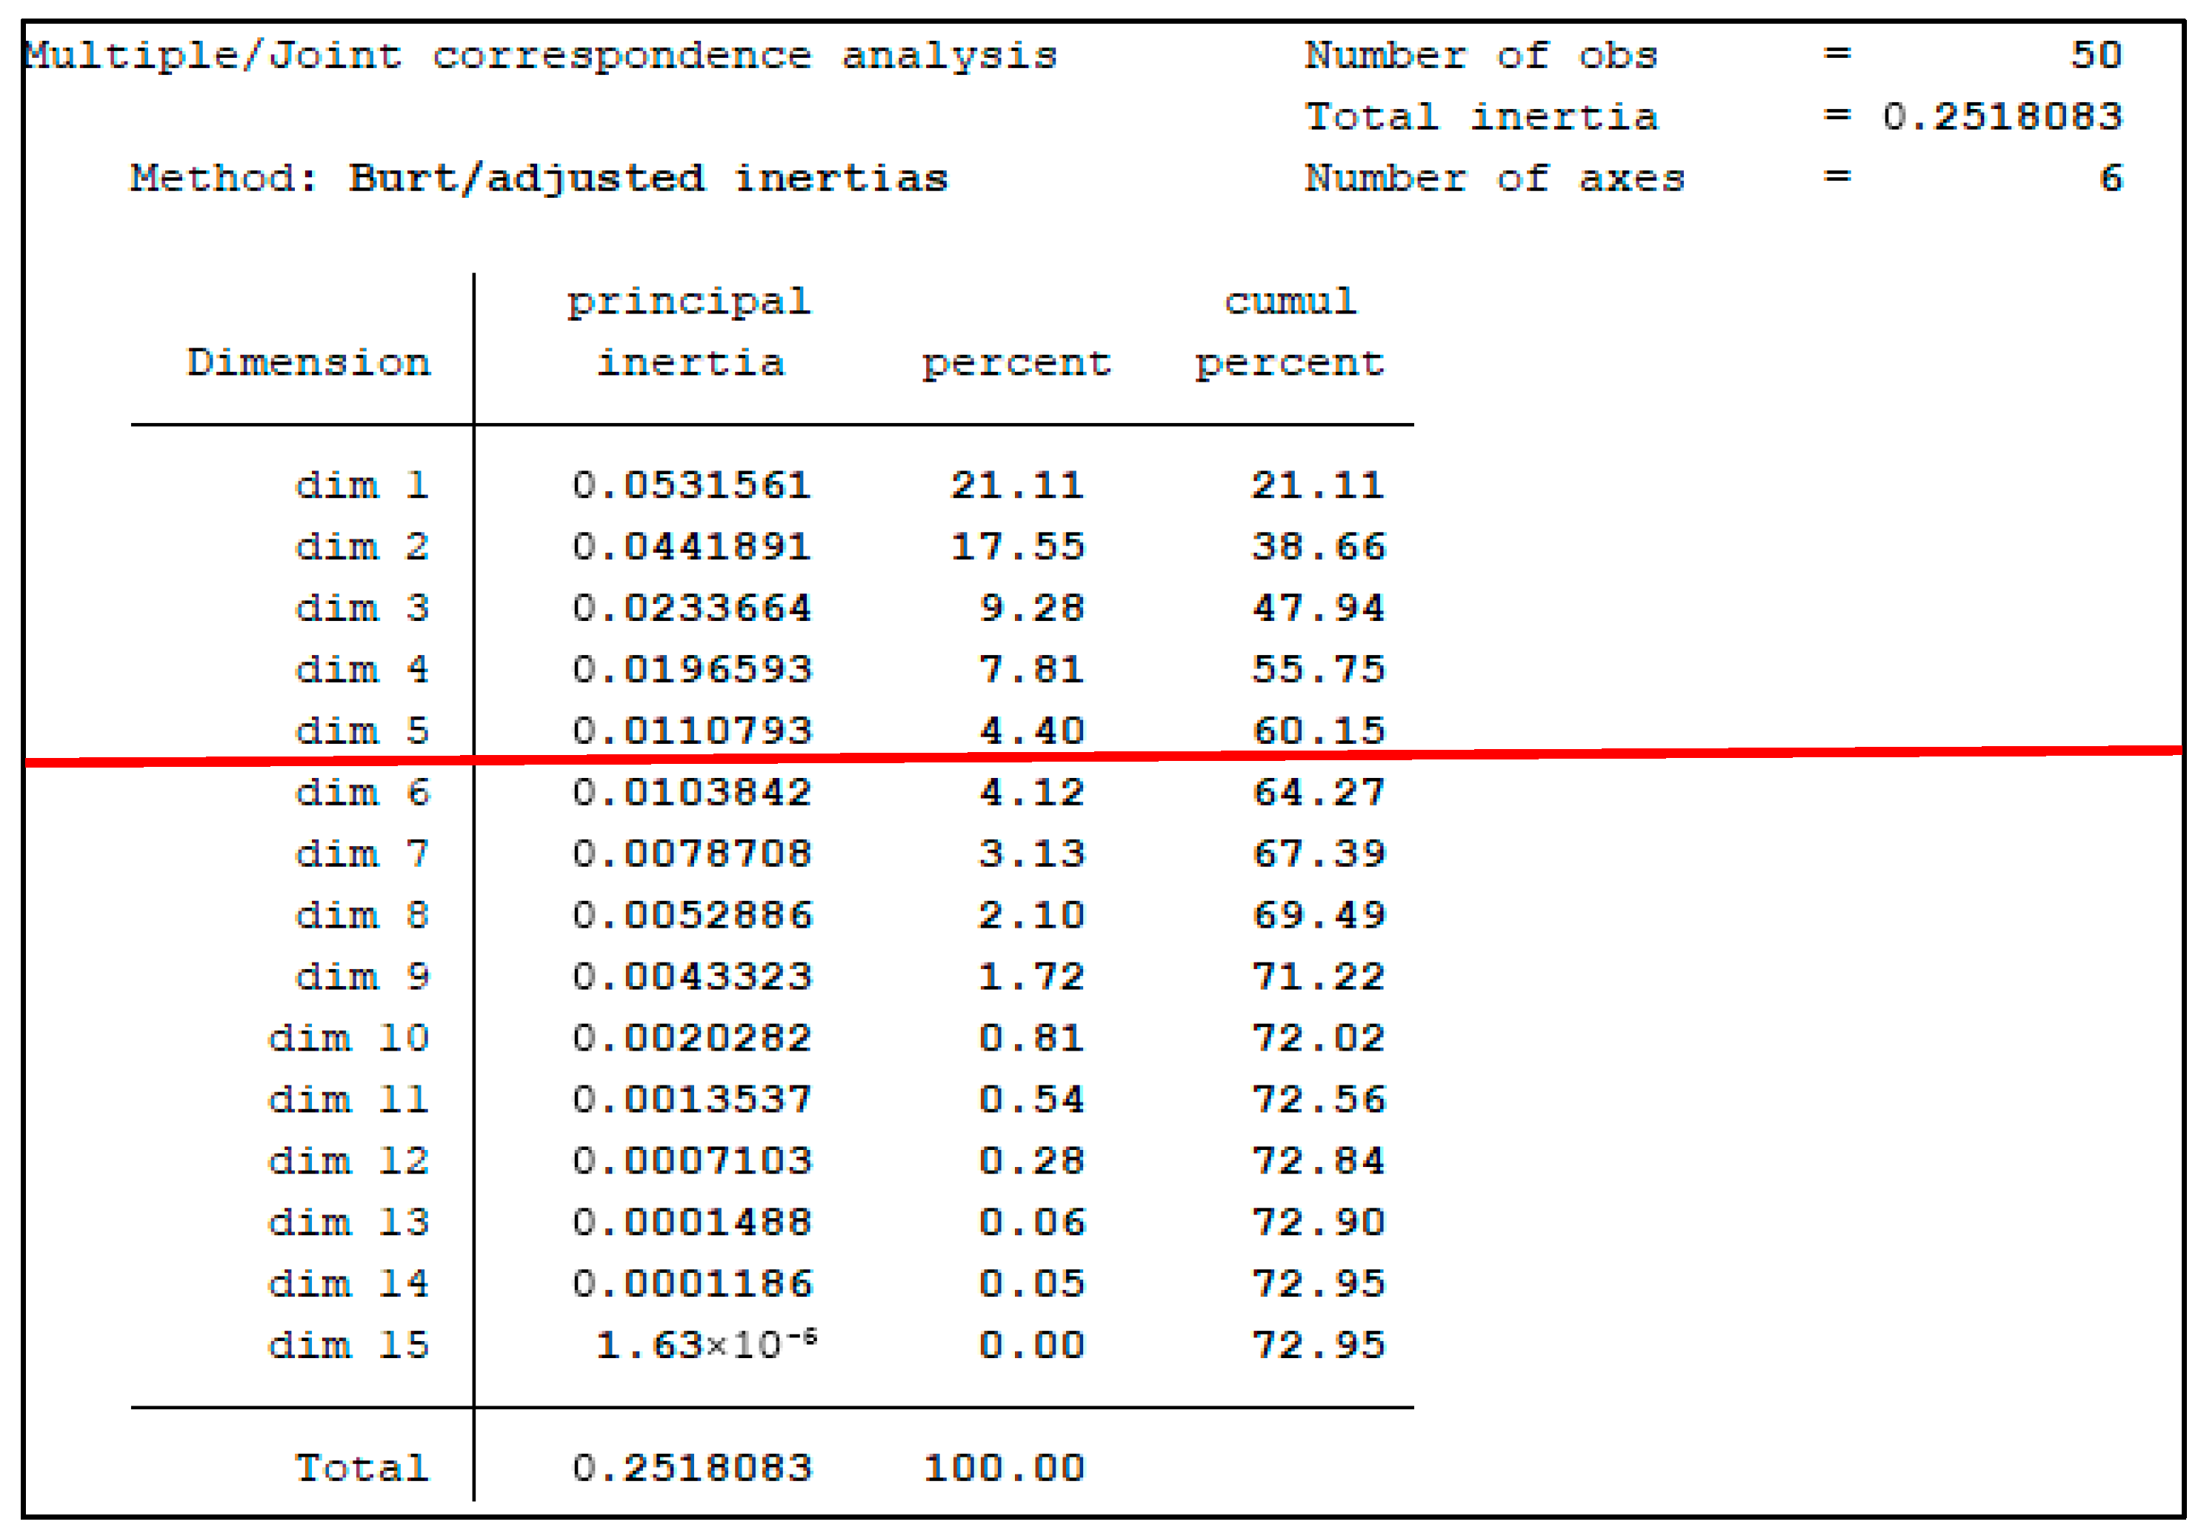The width and height of the screenshot is (2198, 1533).
Task: Click the Number of axes value 6
Action: pos(2110,178)
